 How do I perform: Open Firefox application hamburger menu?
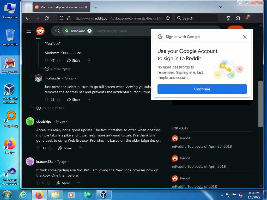pyautogui.click(x=257, y=18)
